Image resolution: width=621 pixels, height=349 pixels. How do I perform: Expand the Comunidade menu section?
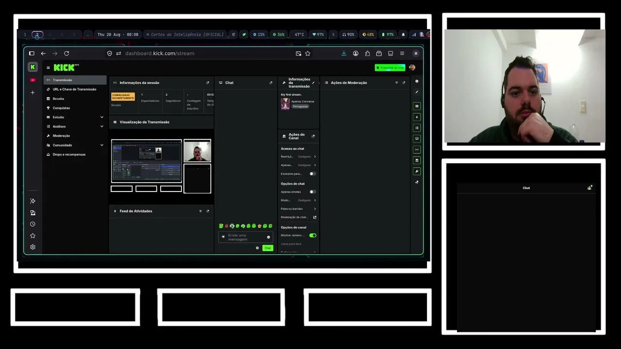click(x=75, y=145)
